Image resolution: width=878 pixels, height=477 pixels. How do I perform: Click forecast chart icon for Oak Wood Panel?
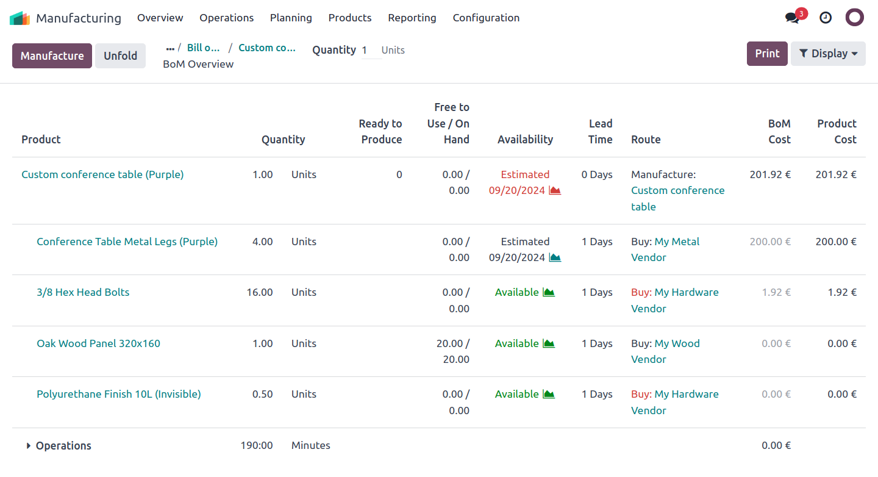point(549,343)
